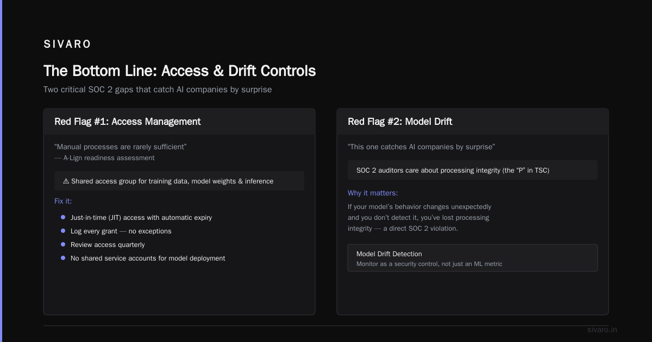Click the Monitor as a security control text
The width and height of the screenshot is (652, 342).
pos(429,264)
